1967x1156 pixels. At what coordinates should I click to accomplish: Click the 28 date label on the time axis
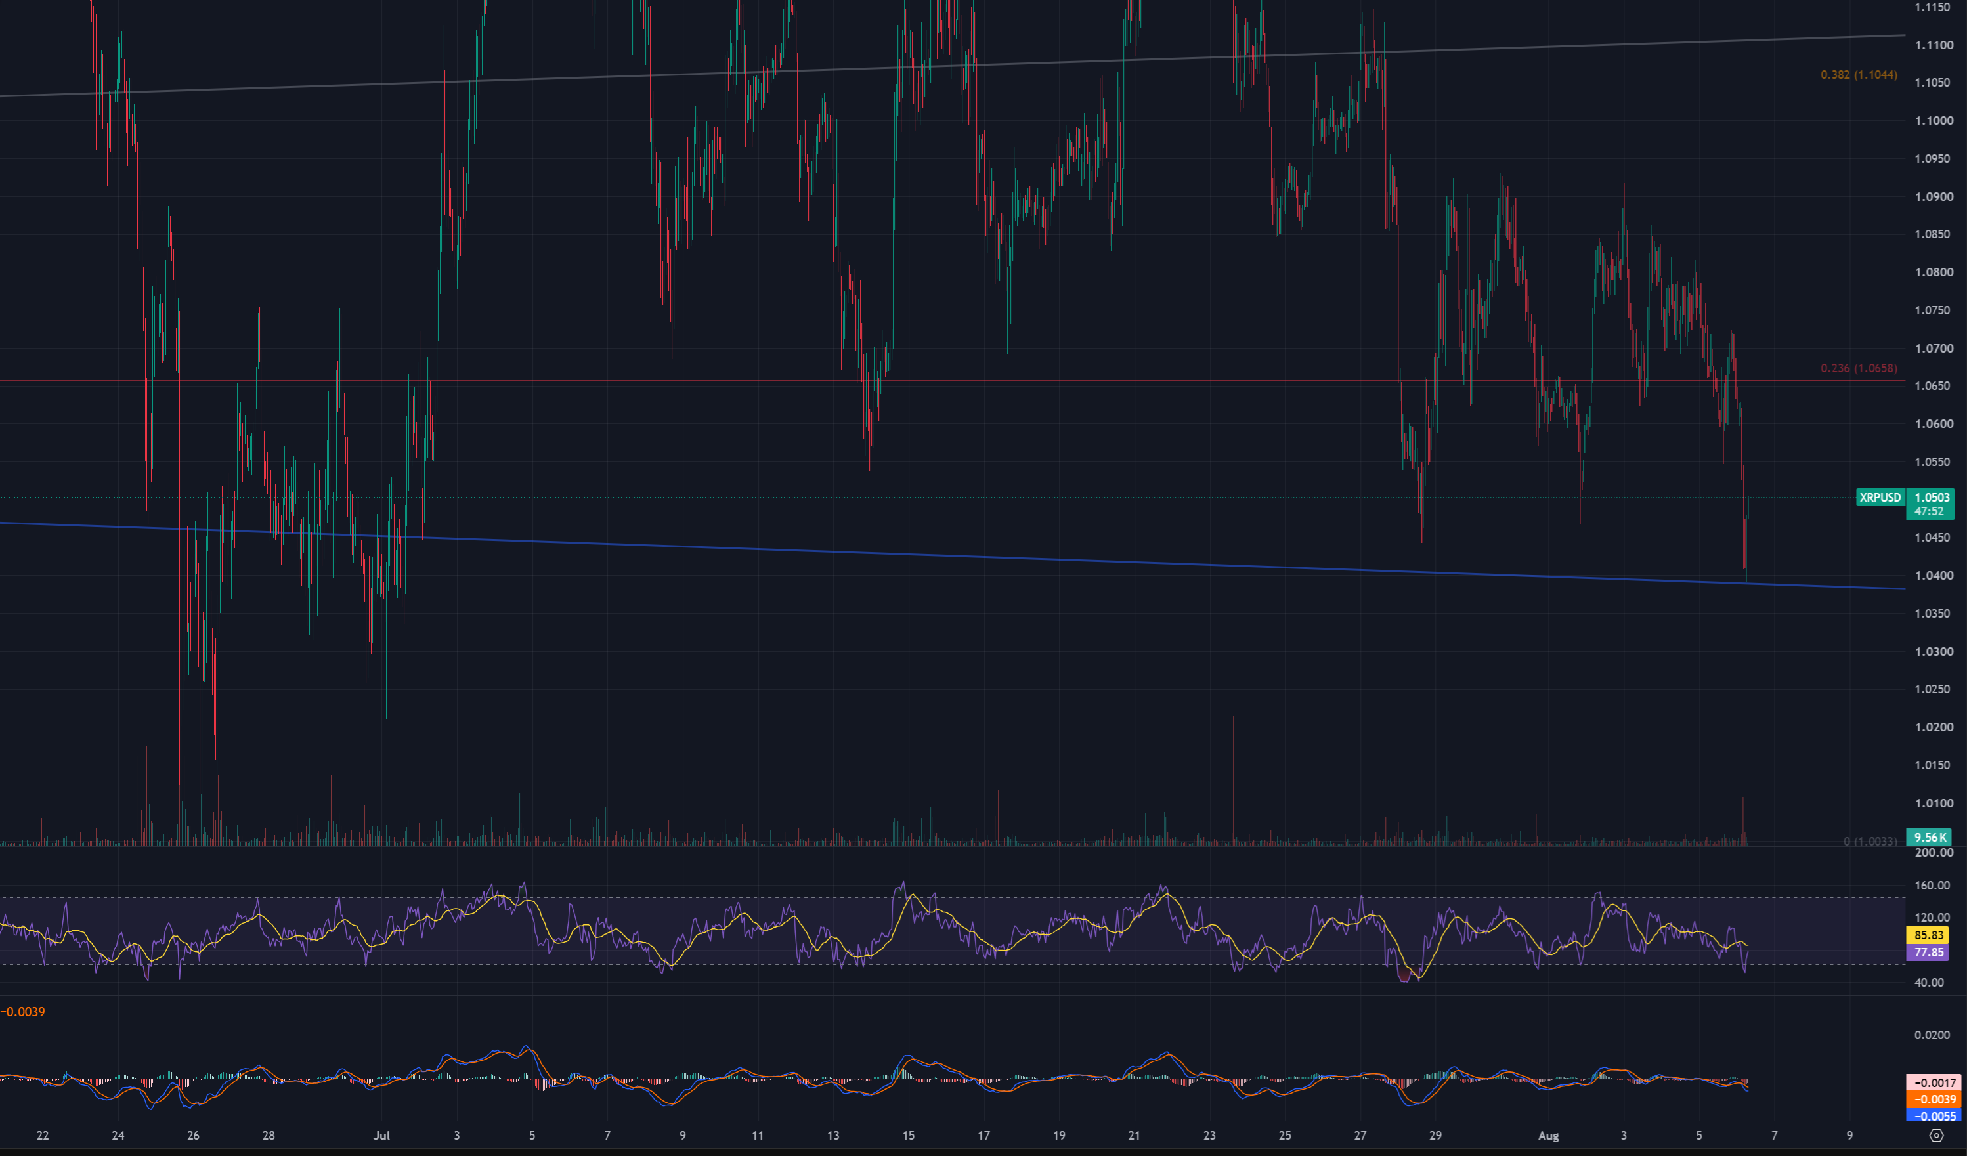tap(269, 1136)
